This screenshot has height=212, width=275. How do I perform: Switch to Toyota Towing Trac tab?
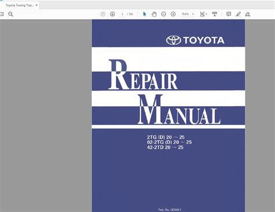coord(20,5)
